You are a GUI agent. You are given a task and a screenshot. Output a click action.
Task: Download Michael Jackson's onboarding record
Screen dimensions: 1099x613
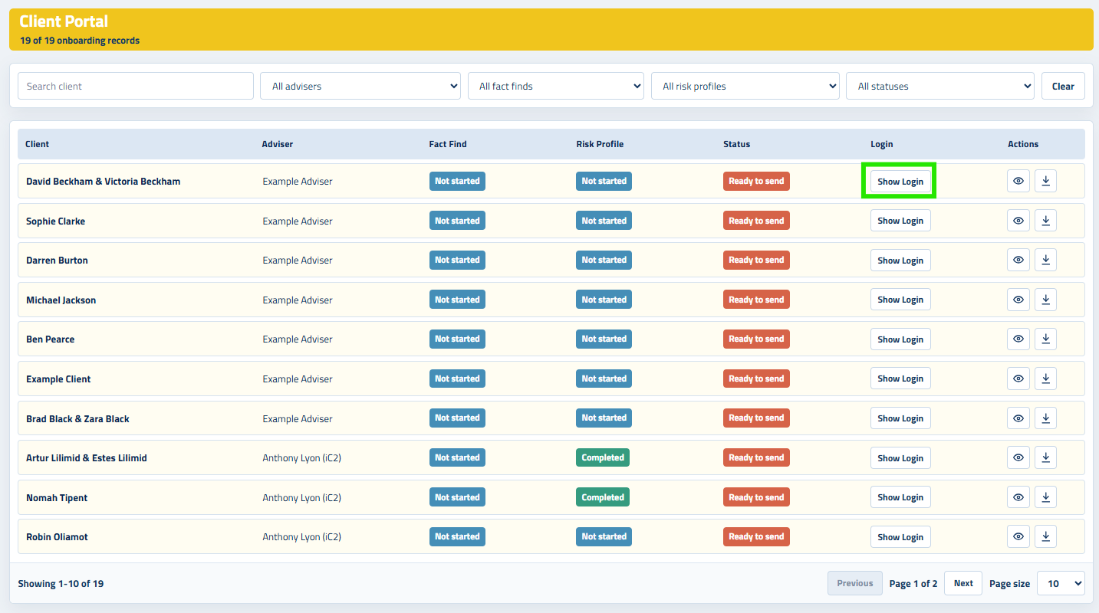(1045, 300)
